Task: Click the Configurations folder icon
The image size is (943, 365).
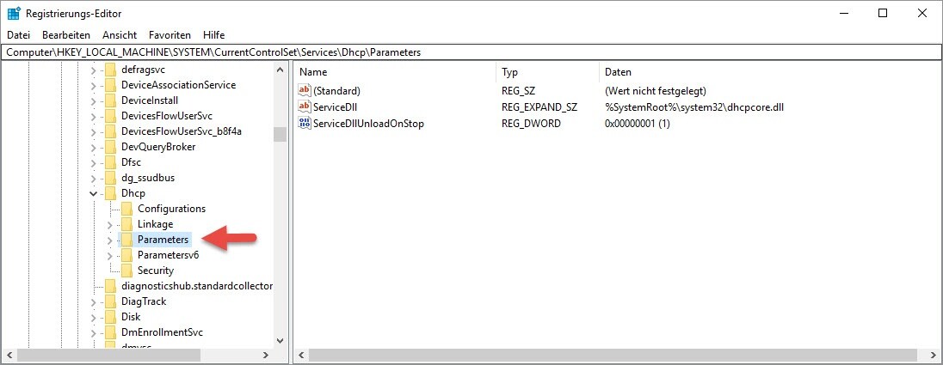Action: [x=127, y=209]
